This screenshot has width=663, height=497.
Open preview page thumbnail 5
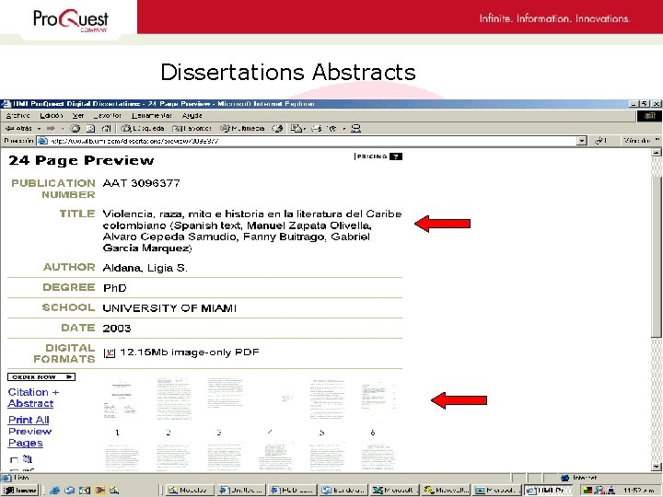click(x=327, y=399)
